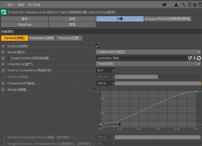This screenshot has height=146, width=202.
Task: Click the xpInherit modifier object icon
Action: [x=4, y=12]
